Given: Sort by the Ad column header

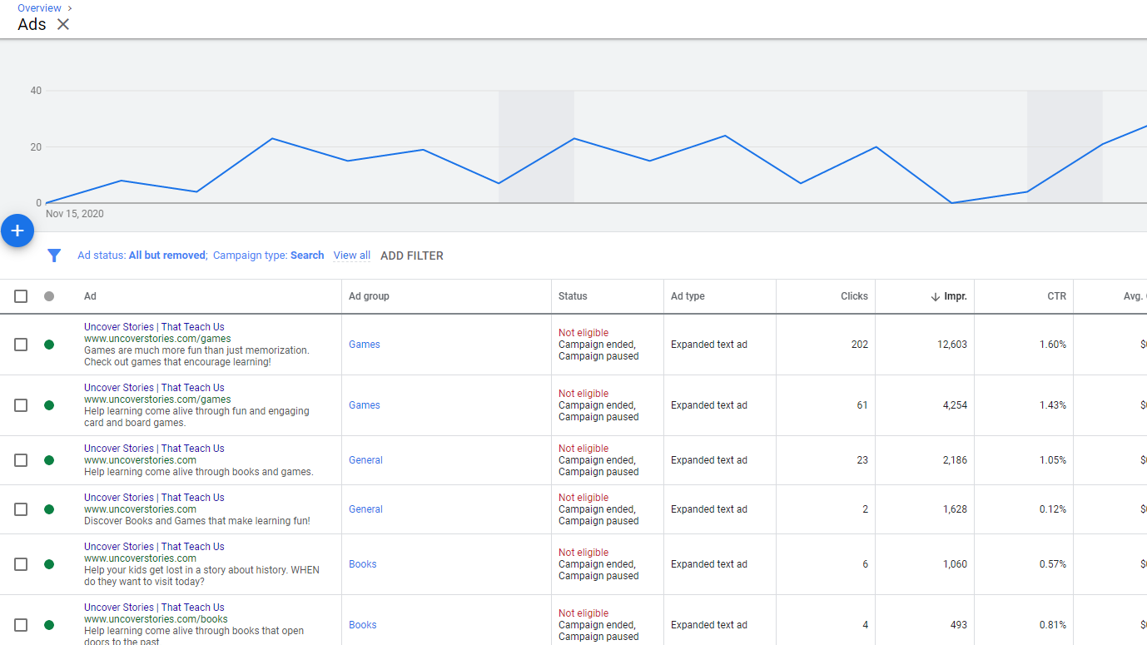Looking at the screenshot, I should click(x=90, y=296).
